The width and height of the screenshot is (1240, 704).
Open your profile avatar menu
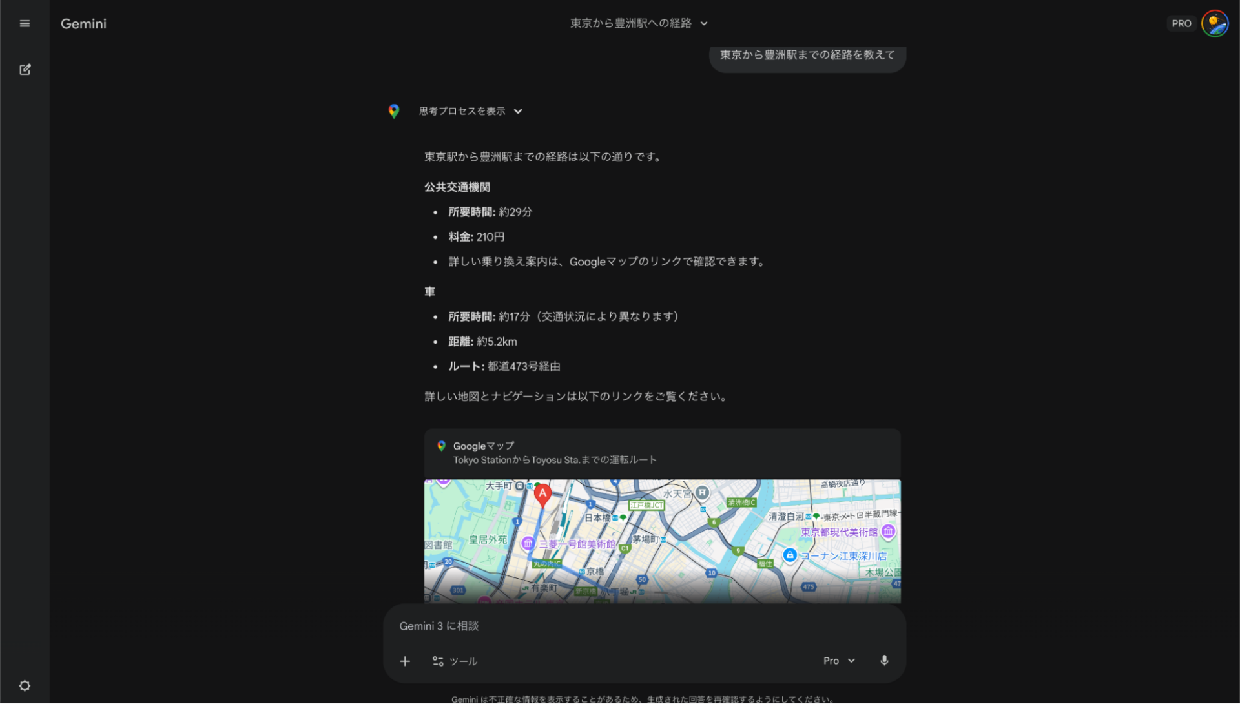(x=1215, y=23)
